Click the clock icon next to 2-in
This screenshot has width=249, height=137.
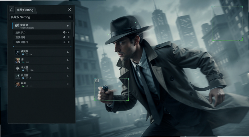[27, 70]
